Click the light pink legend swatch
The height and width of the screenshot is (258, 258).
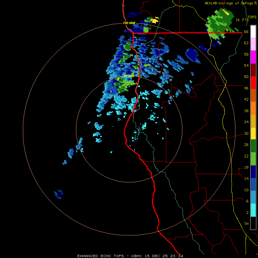point(253,44)
